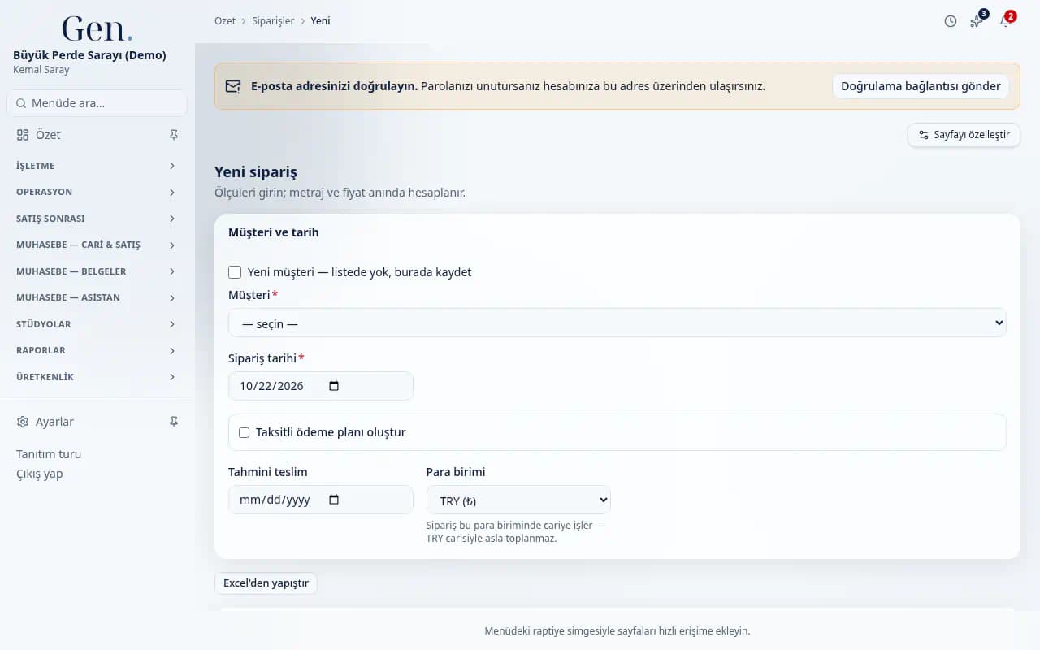Open the notifications bell icon
This screenshot has width=1040, height=650.
pyautogui.click(x=1006, y=20)
